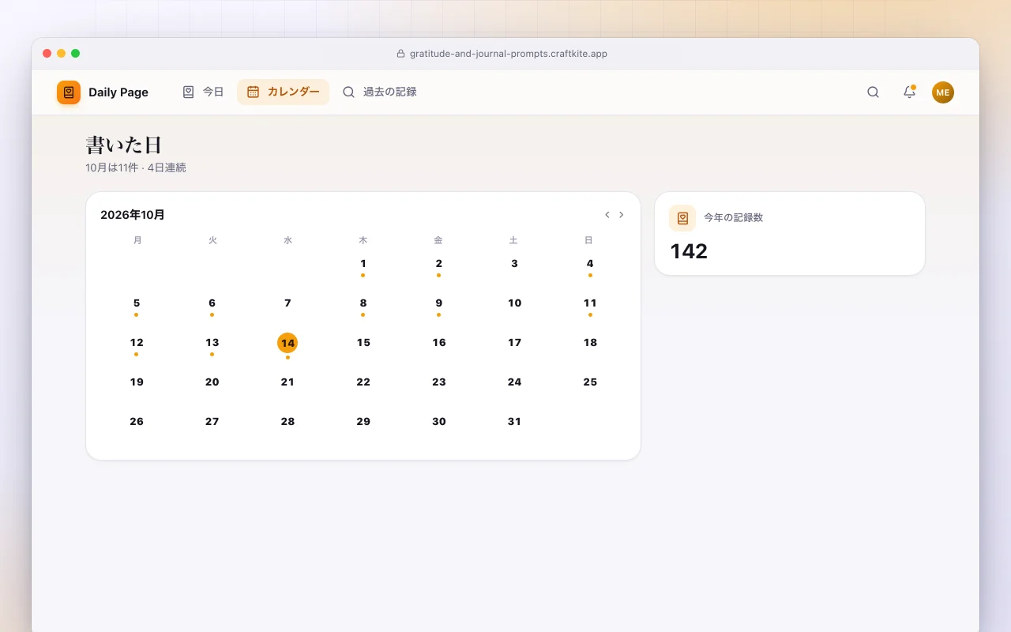Click the 書いた日 page title
The image size is (1011, 632).
tap(124, 145)
